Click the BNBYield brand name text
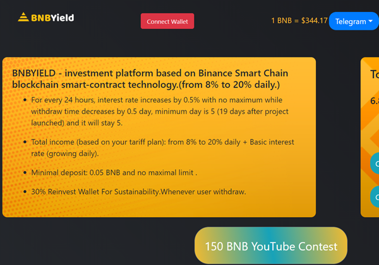 [54, 18]
